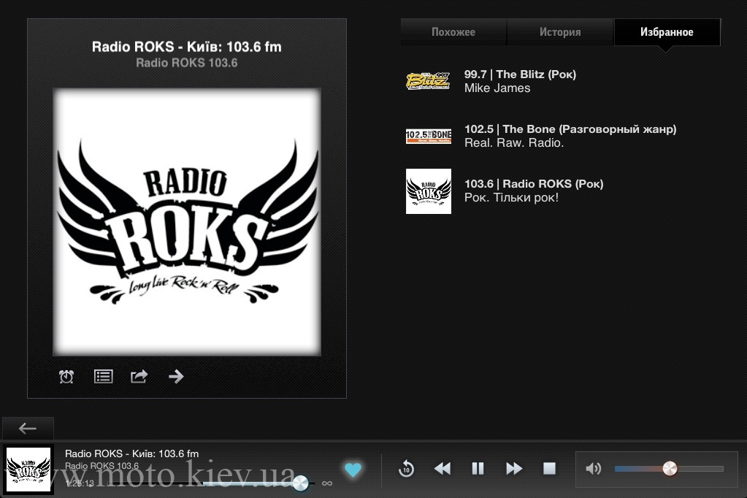Stop playback with the square stop button
This screenshot has width=747, height=498.
(549, 469)
